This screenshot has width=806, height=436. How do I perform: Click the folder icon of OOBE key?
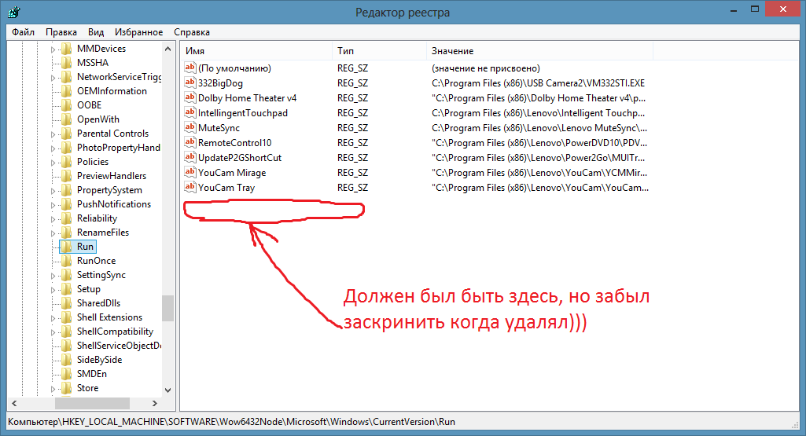67,105
